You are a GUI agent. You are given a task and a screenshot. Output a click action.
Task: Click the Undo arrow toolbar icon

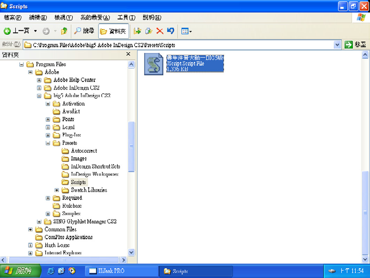(x=171, y=31)
